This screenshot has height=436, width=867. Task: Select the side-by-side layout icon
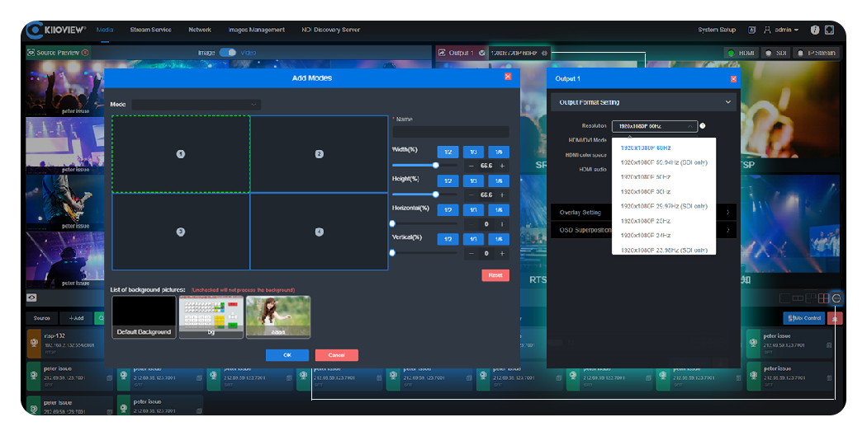(x=798, y=298)
